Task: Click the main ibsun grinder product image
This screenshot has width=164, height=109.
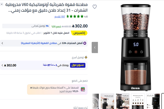Action: [136, 47]
